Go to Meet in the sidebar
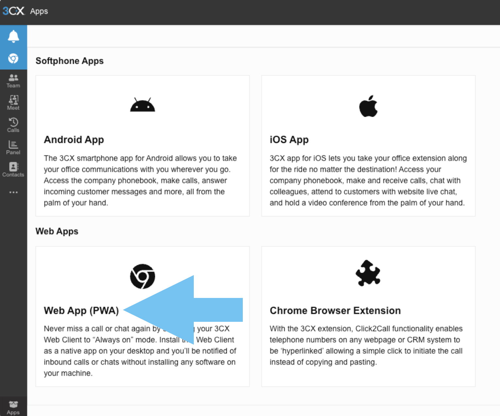Viewport: 500px width, 416px height. pos(13,103)
